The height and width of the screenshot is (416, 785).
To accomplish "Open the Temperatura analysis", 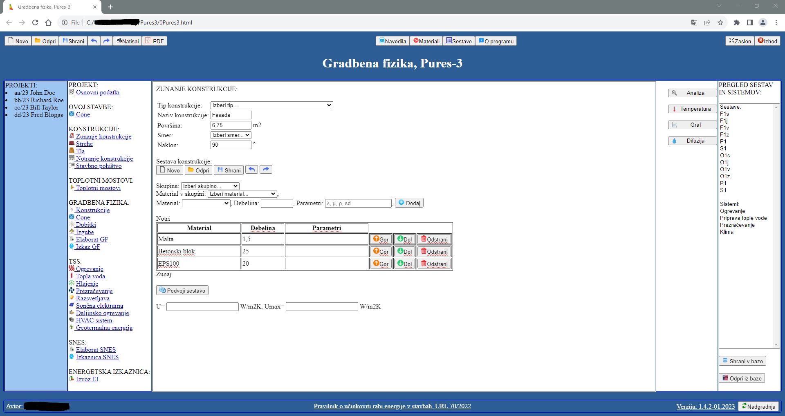I will tap(692, 109).
